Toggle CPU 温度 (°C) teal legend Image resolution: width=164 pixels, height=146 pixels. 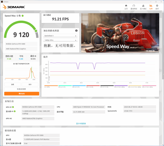pyautogui.click(x=65, y=86)
